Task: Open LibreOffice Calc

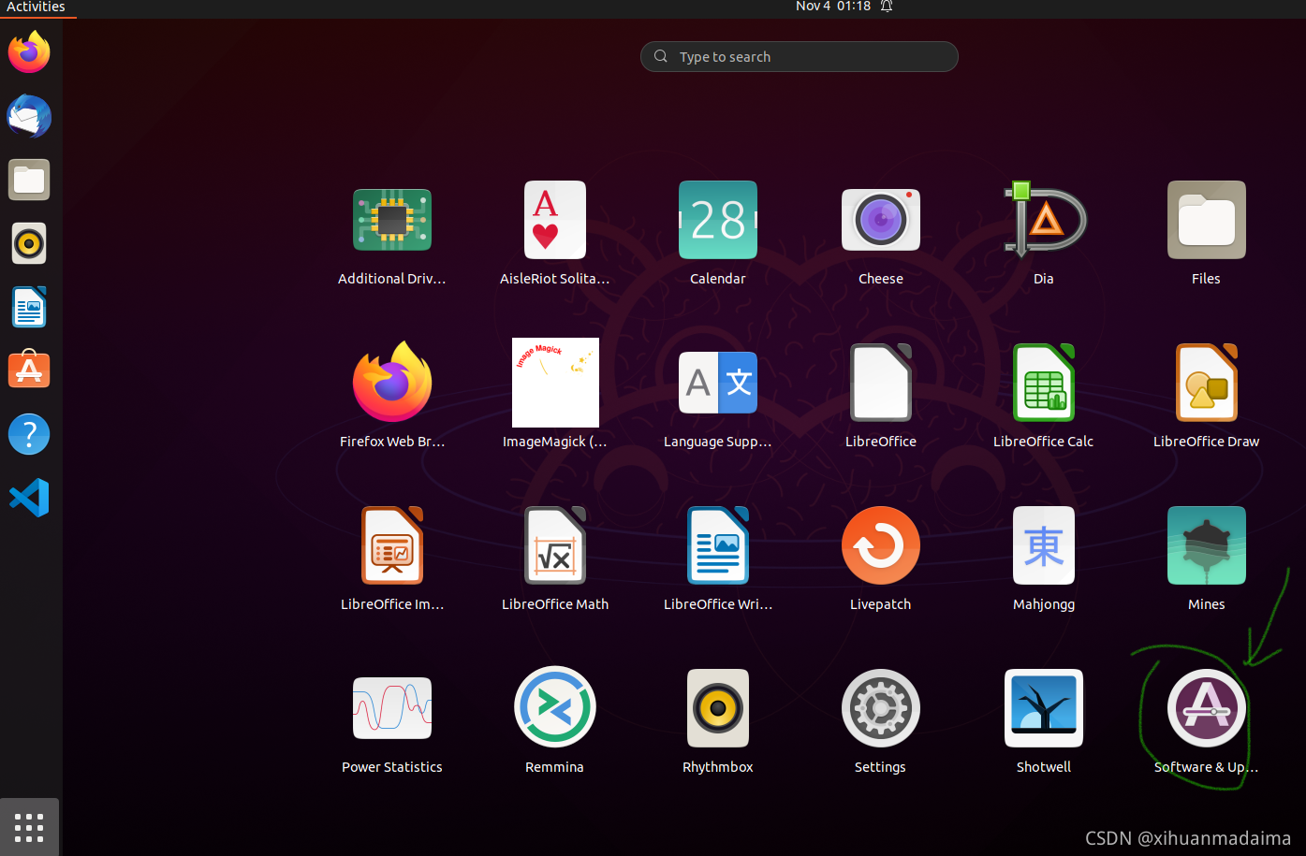Action: point(1044,383)
